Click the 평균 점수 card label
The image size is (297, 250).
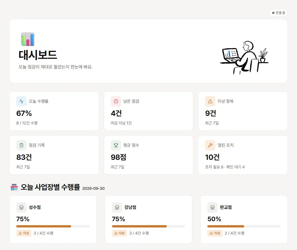tap(131, 145)
